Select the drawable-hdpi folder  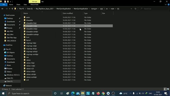click(31, 23)
